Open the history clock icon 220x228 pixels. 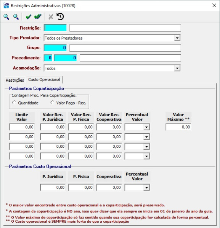[60, 17]
